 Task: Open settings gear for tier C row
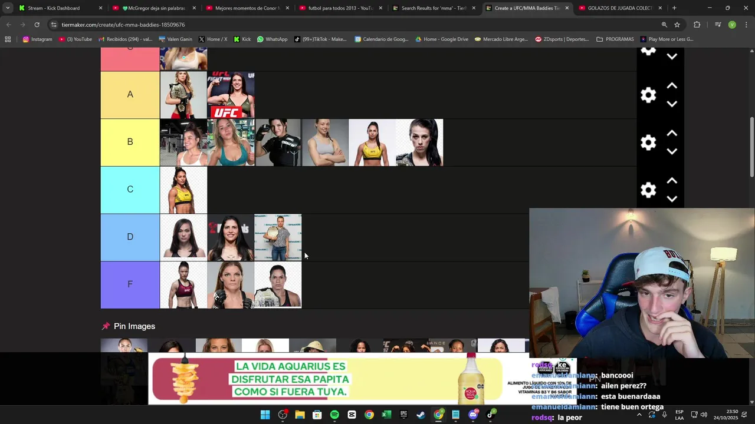pos(648,190)
